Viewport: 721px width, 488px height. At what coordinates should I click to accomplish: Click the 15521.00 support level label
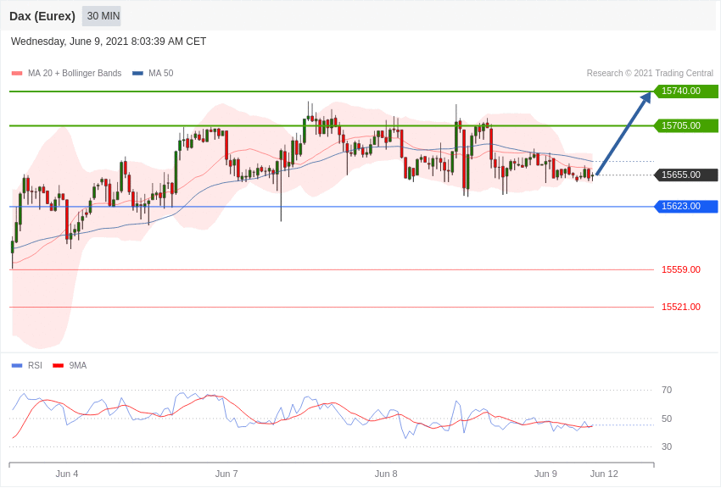681,307
